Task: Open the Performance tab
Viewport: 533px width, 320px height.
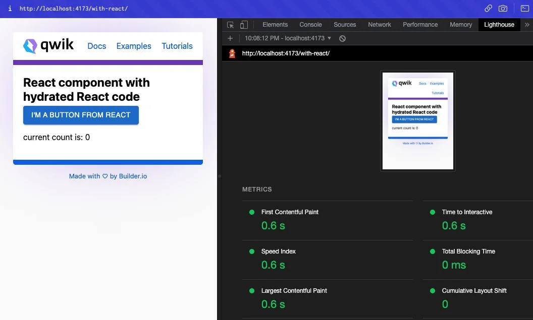Action: [420, 25]
